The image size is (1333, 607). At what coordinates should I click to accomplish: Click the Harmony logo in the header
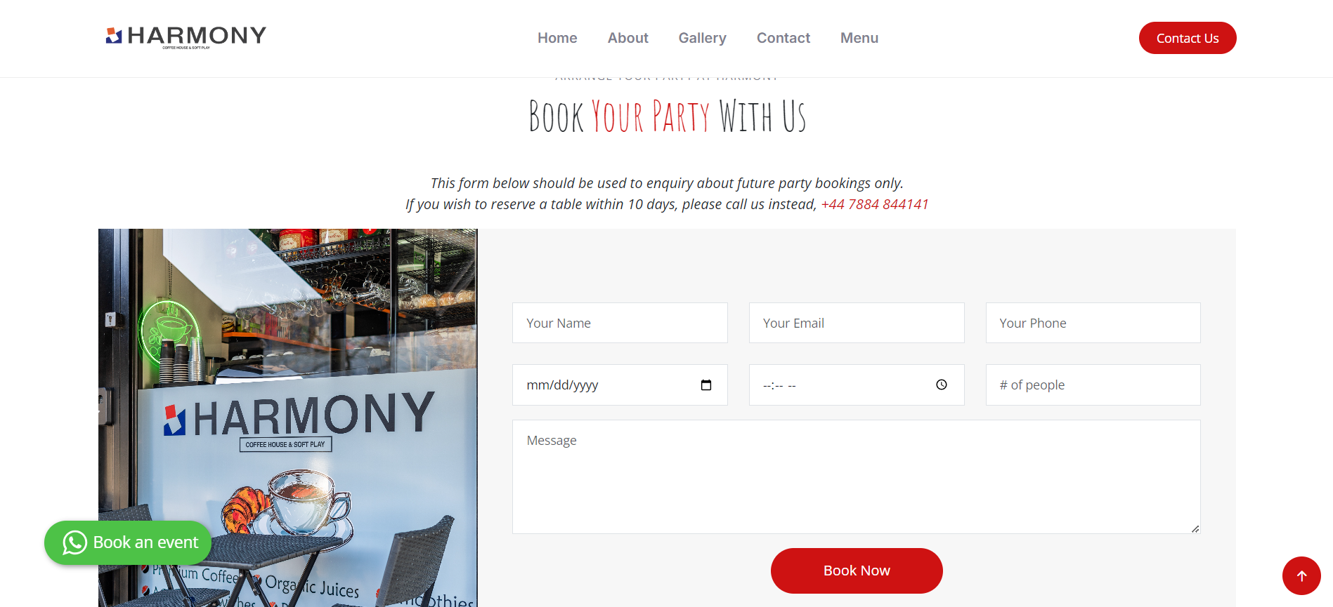tap(186, 37)
